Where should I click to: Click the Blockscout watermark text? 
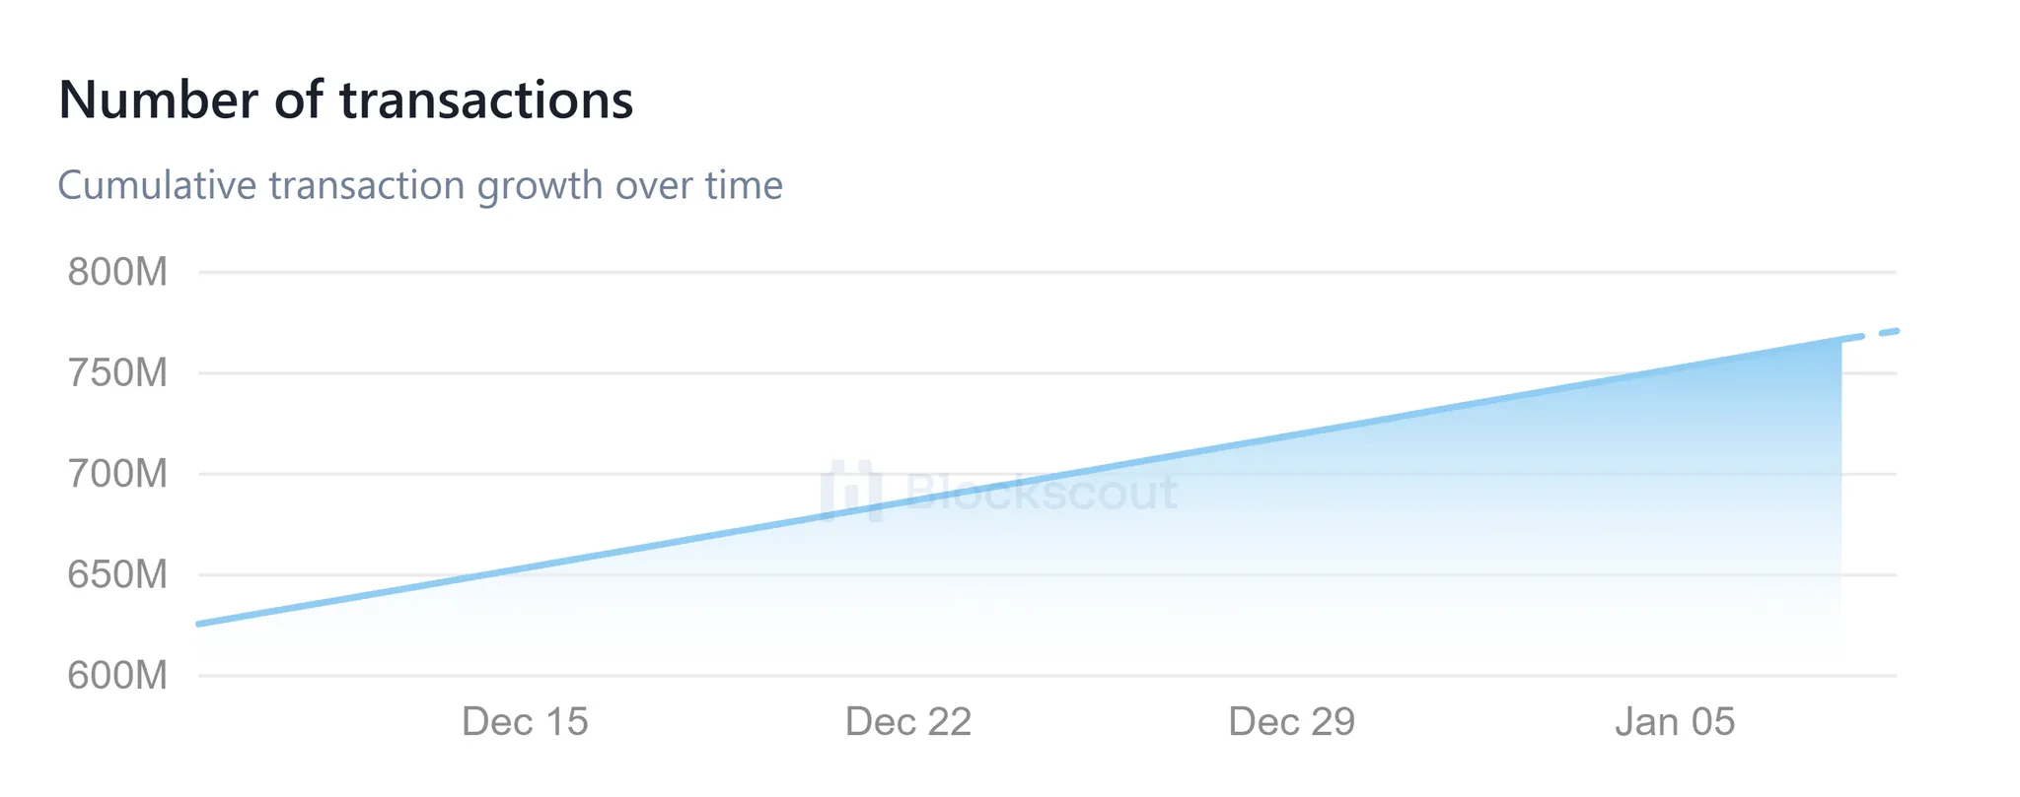(x=1042, y=491)
